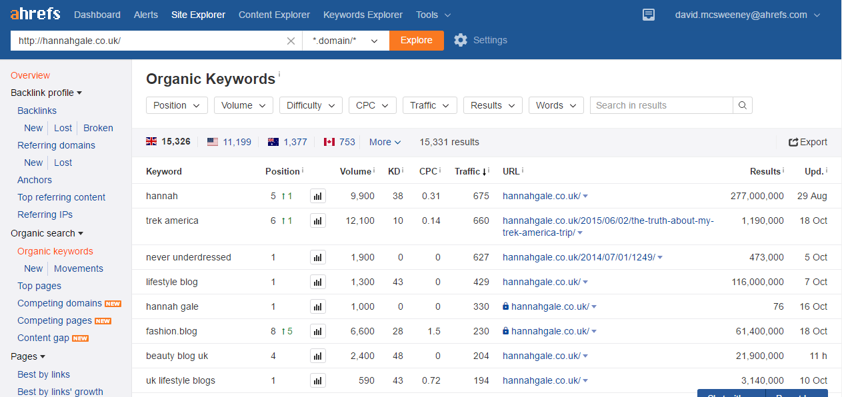842x397 pixels.
Task: Open position chart for trek america
Action: point(318,220)
